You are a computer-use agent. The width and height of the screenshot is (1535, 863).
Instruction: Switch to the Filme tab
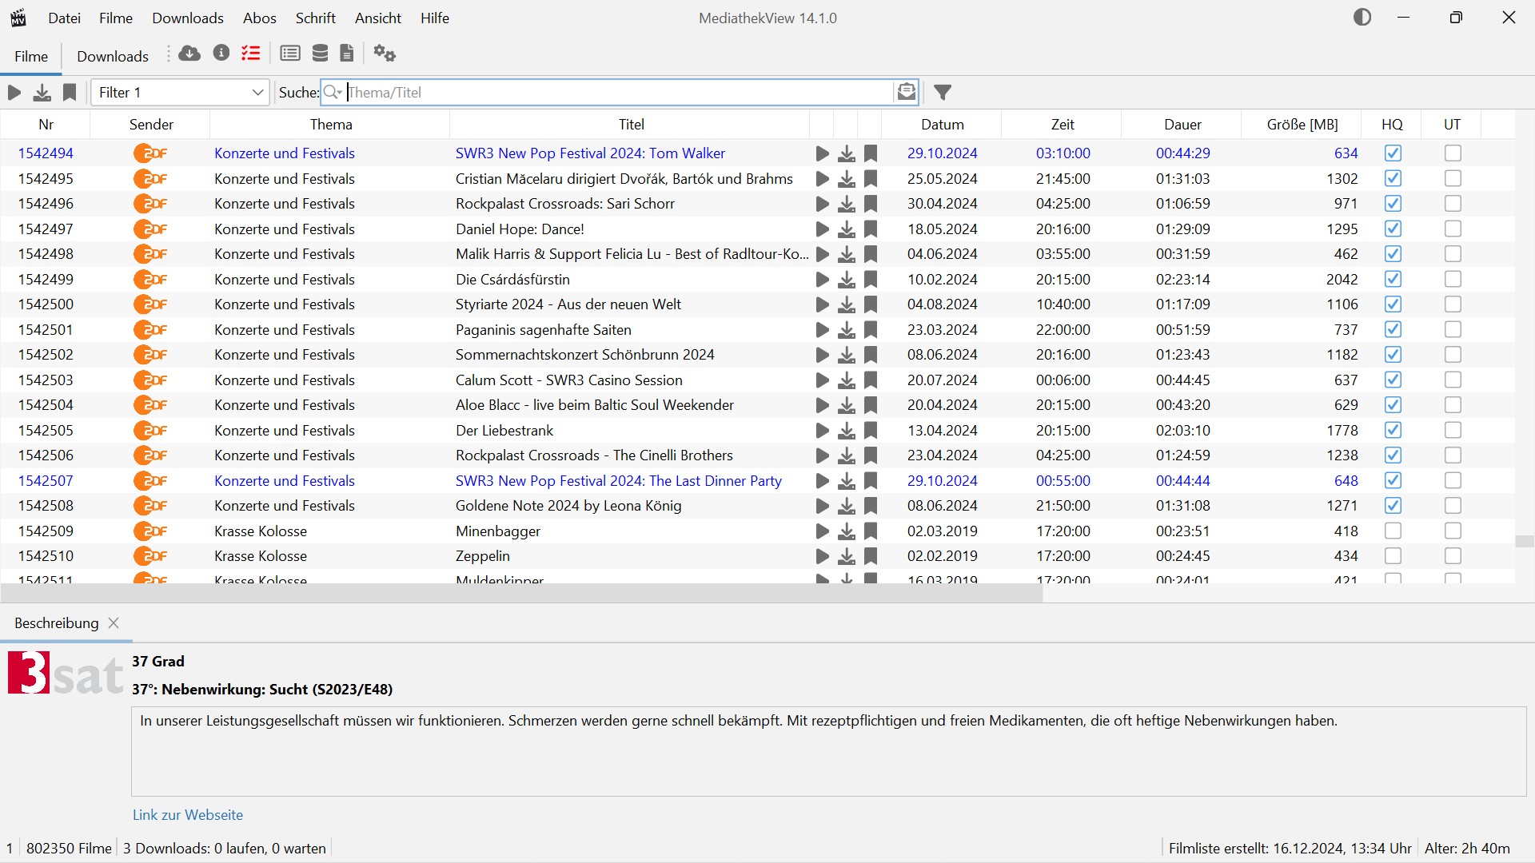pos(31,56)
